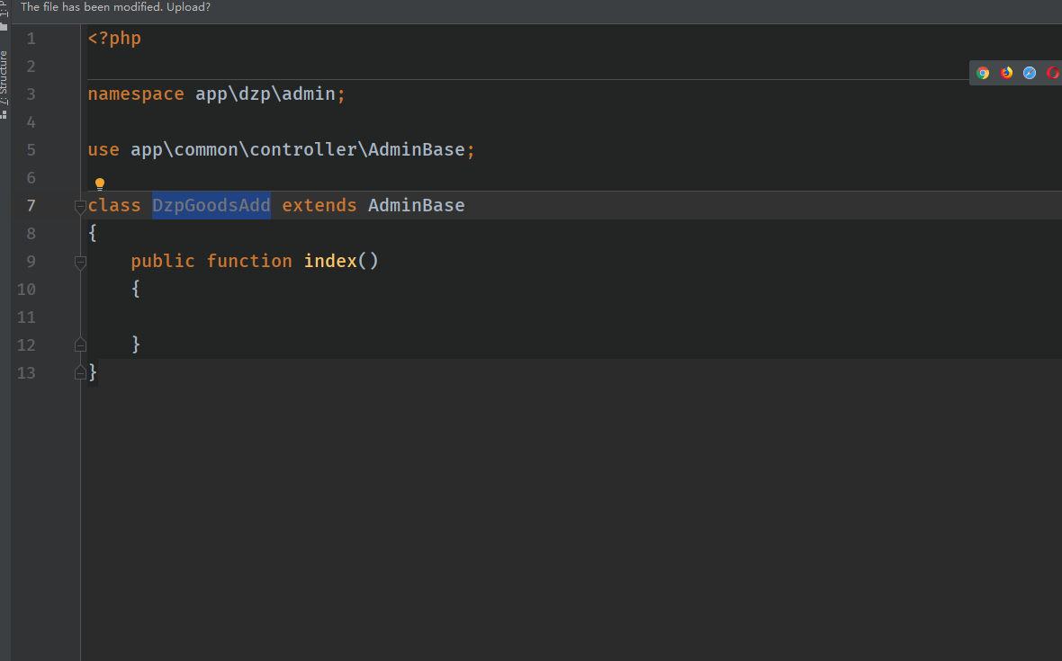Place cursor on the namespace keyword
Image resolution: width=1062 pixels, height=661 pixels.
pyautogui.click(x=136, y=94)
